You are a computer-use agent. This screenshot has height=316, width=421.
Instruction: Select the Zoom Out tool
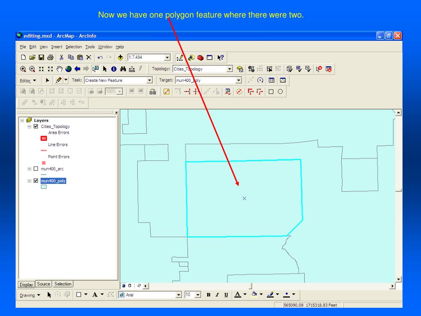click(32, 69)
